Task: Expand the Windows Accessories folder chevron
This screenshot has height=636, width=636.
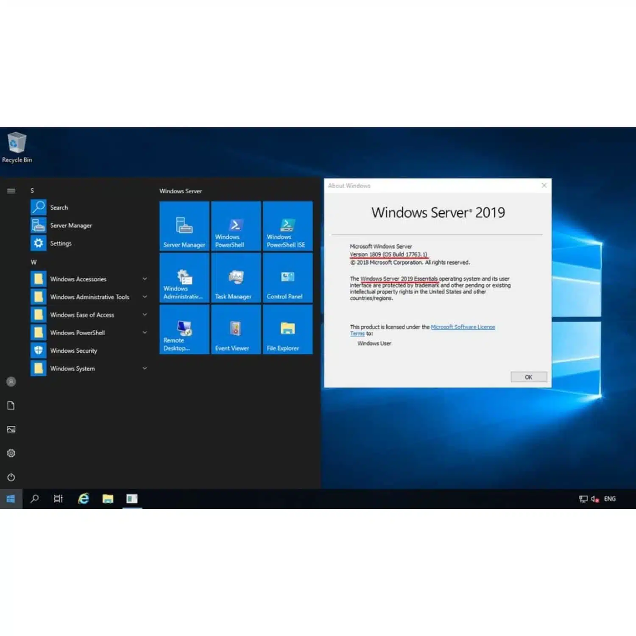Action: [x=145, y=279]
